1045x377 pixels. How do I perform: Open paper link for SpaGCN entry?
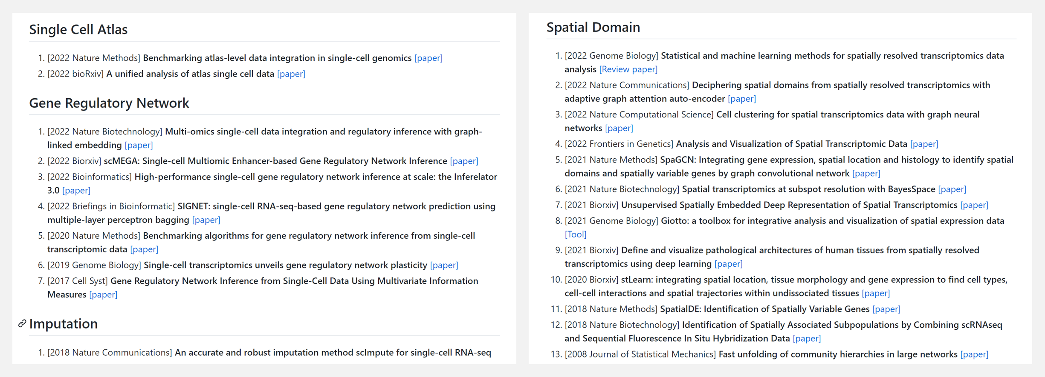[866, 173]
